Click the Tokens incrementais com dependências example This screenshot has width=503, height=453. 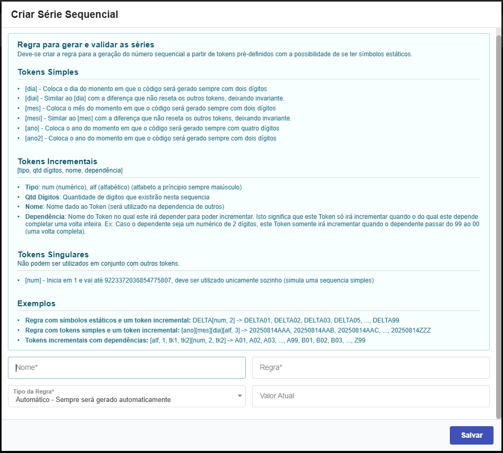[195, 340]
